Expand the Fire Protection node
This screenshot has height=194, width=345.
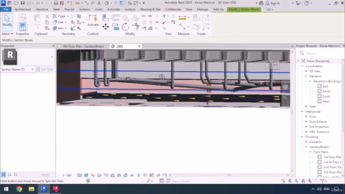click(306, 127)
